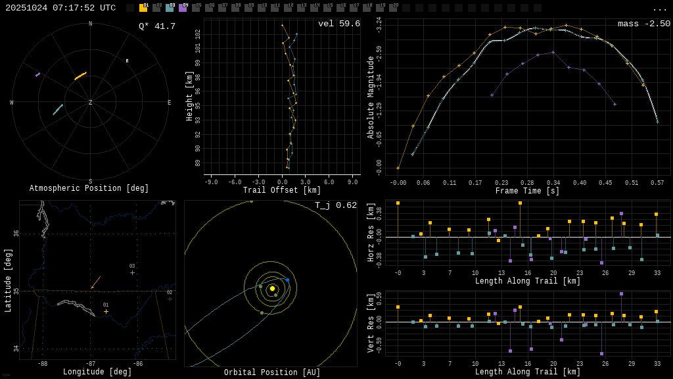Click the T_j 0.62 orbital label
The height and width of the screenshot is (379, 673).
(335, 205)
